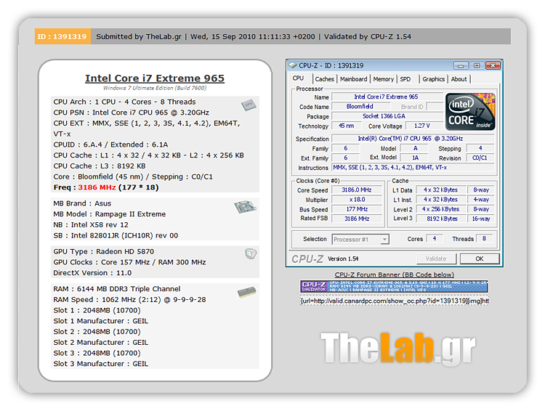The width and height of the screenshot is (545, 411).
Task: Click the Technology value 45 nm
Action: click(346, 126)
